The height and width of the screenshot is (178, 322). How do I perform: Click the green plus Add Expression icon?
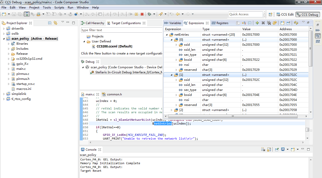[x=257, y=23]
